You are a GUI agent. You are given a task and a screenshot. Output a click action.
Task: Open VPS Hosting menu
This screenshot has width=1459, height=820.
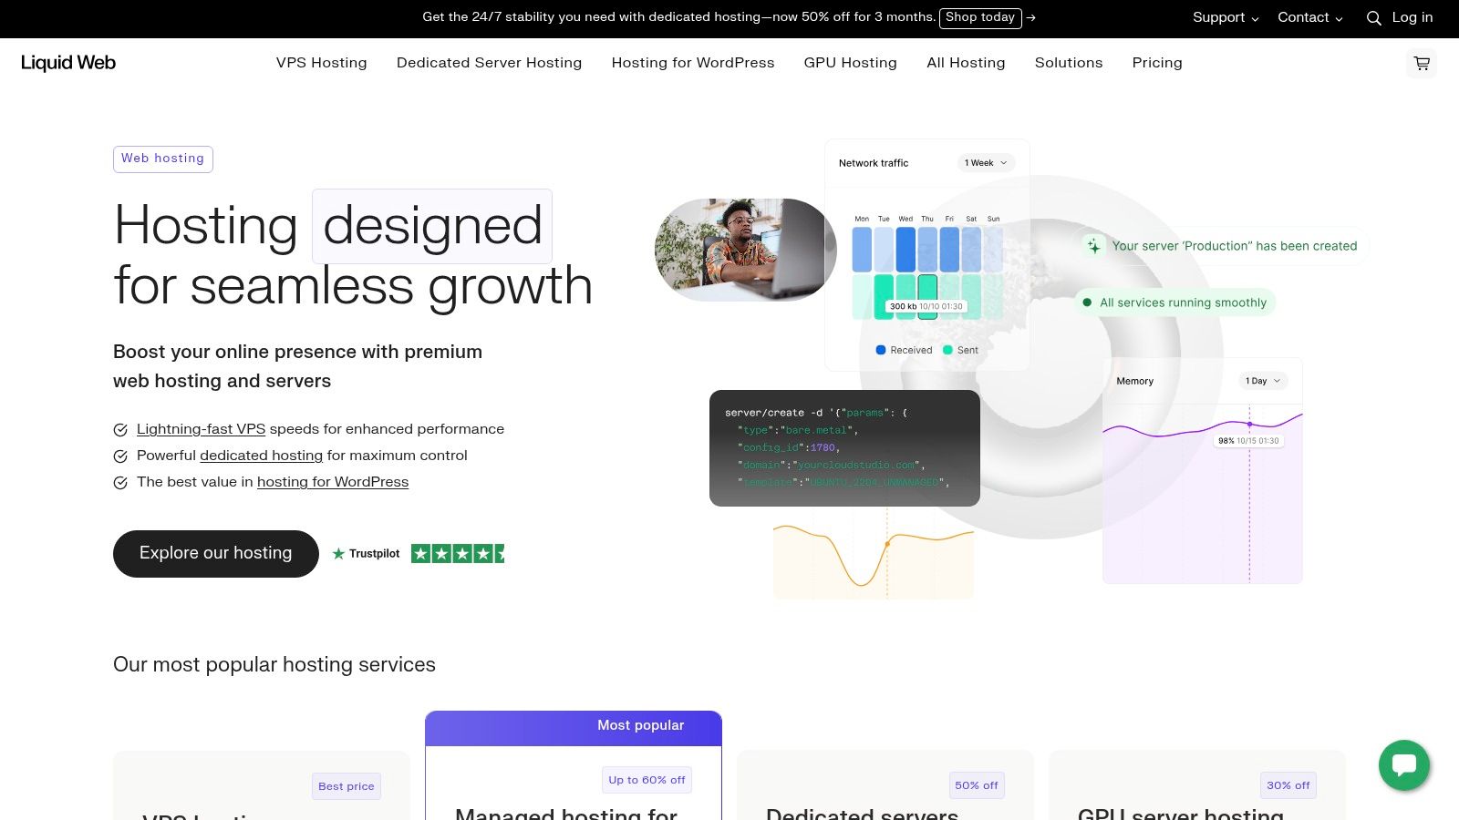click(x=322, y=63)
